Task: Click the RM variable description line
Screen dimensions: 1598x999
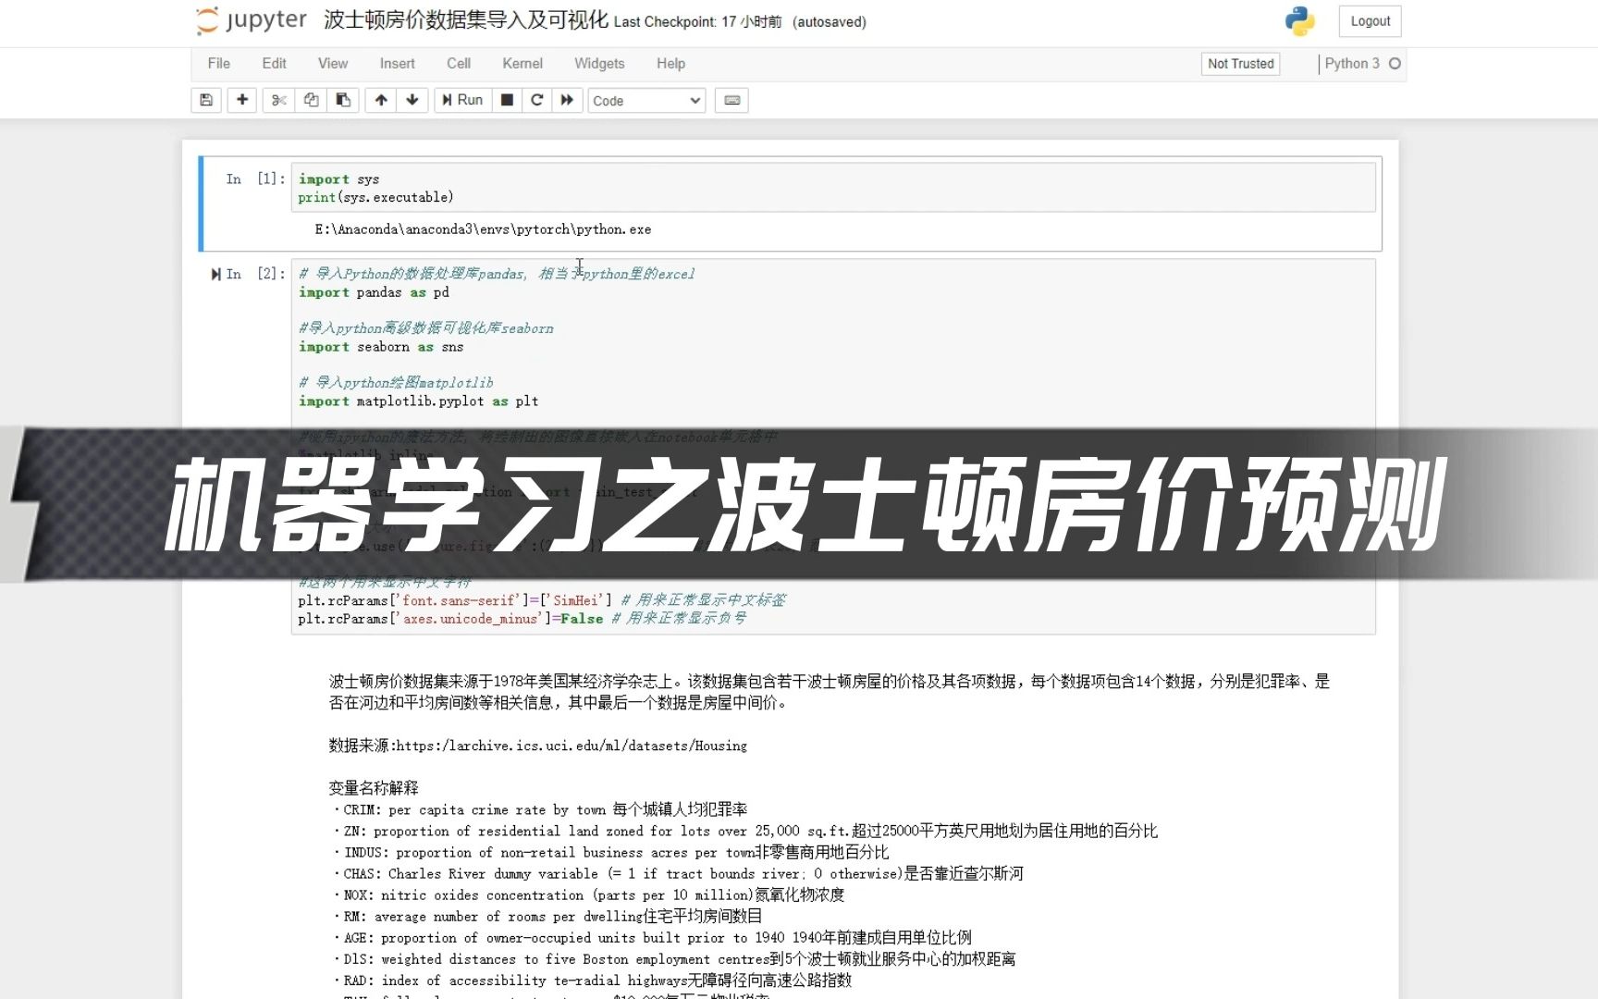Action: (x=547, y=917)
